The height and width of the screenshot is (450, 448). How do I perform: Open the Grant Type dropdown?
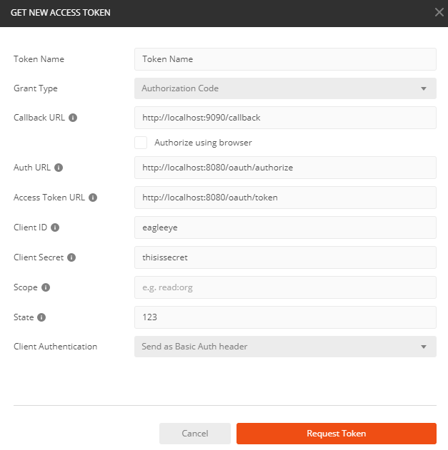tap(285, 88)
